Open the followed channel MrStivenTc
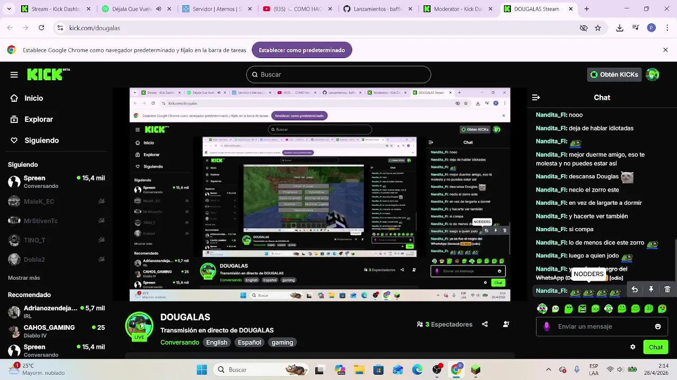The height and width of the screenshot is (380, 677). click(57, 221)
